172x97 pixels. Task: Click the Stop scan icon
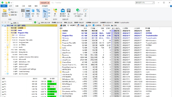[x=9, y=10]
